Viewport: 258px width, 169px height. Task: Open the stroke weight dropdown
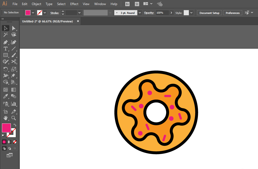point(79,13)
